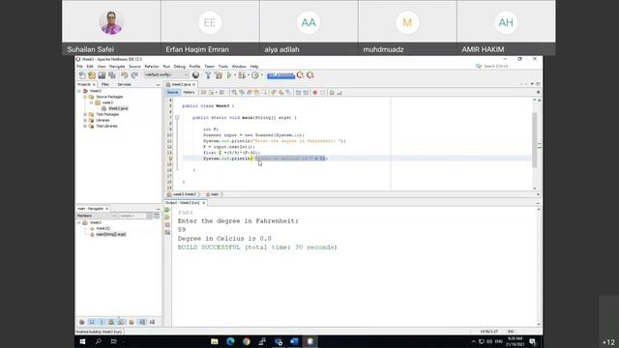The image size is (619, 348).
Task: Click the Build Project hammer icon
Action: tap(208, 75)
